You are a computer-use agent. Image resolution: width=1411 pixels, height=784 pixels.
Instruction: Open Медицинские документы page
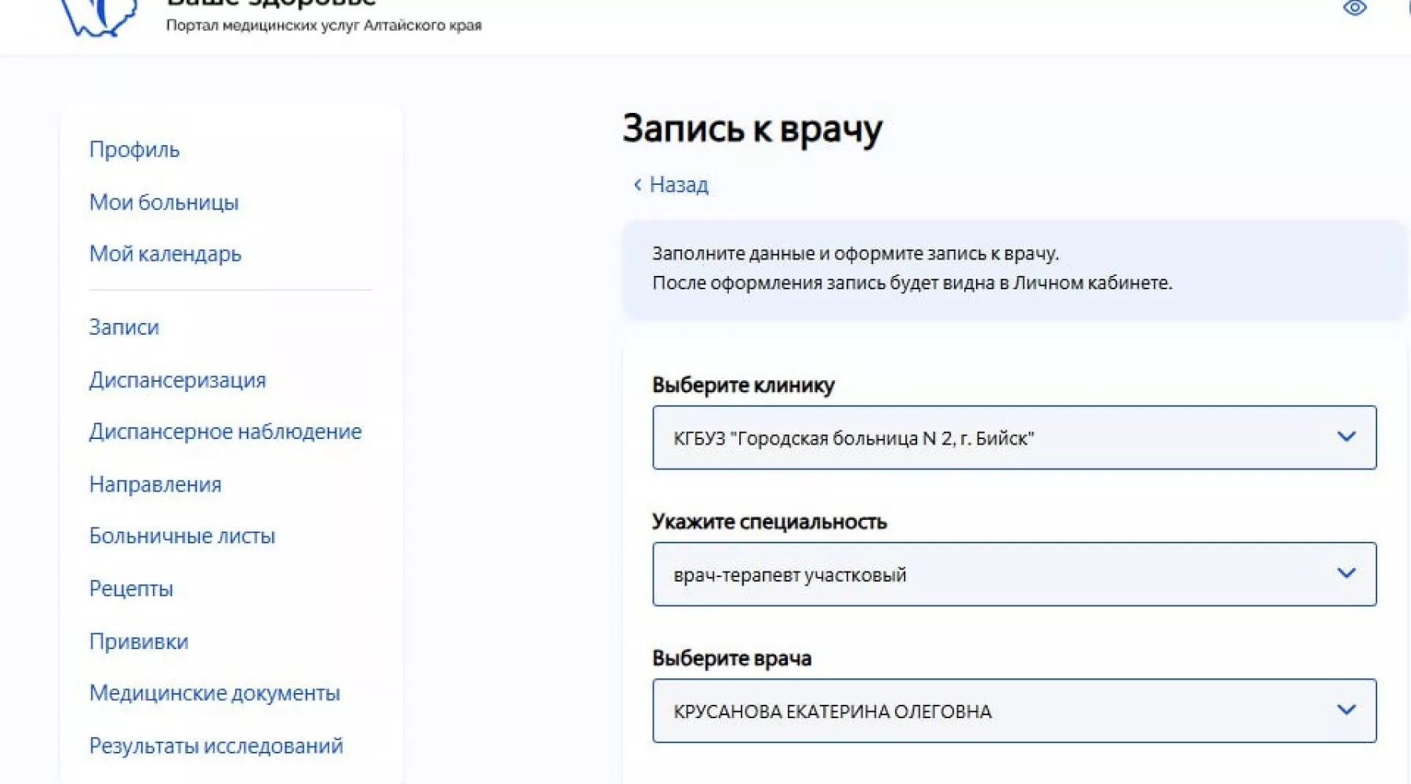[214, 693]
